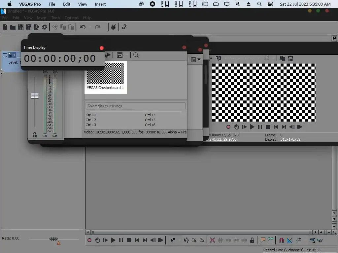Select the Envelope Edit tool
Viewport: 338px width, 253px height.
pyautogui.click(x=186, y=240)
